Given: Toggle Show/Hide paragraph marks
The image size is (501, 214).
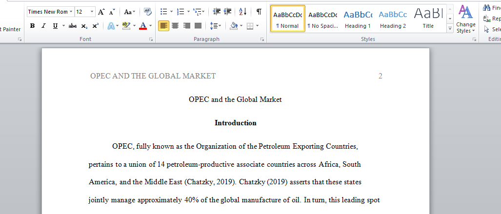Looking at the screenshot, I should (x=259, y=12).
